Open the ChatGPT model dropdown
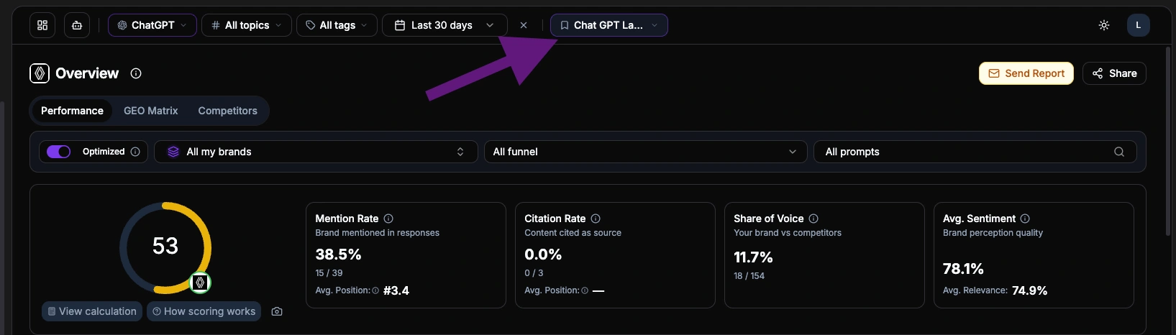Image resolution: width=1176 pixels, height=335 pixels. tap(152, 25)
